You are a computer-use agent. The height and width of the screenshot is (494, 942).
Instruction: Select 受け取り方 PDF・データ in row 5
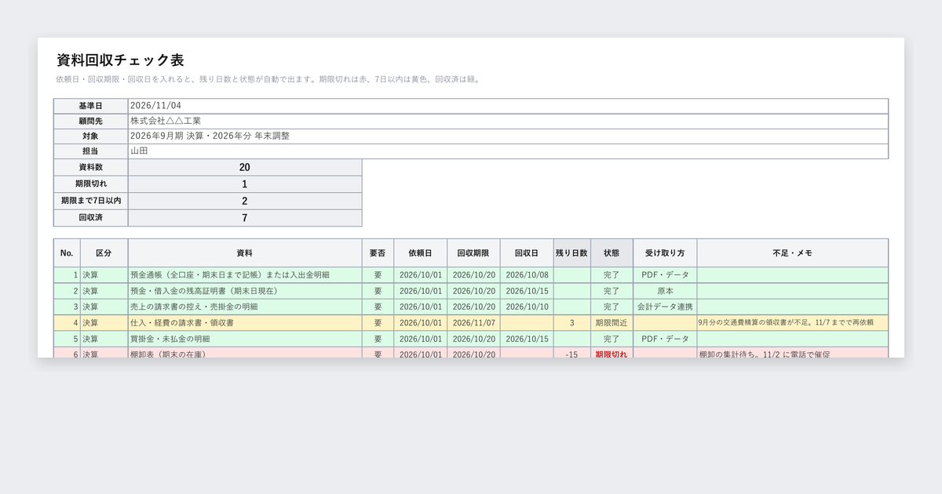(x=665, y=339)
